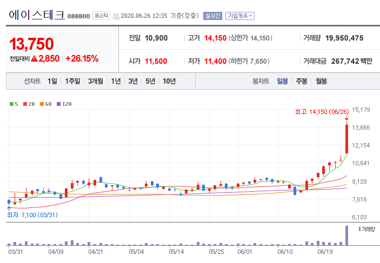This screenshot has height=263, width=380.
Task: Select the 3개월 line chart tab
Action: tap(96, 81)
